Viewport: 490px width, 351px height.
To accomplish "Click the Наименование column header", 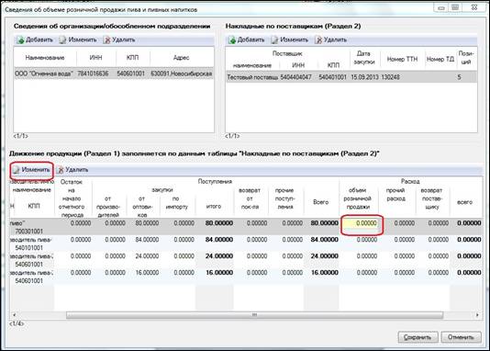I will pyautogui.click(x=45, y=58).
